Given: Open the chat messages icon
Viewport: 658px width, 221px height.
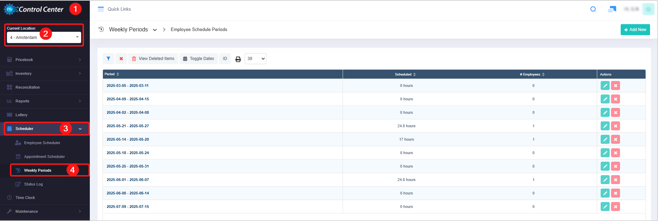Looking at the screenshot, I should (x=612, y=9).
